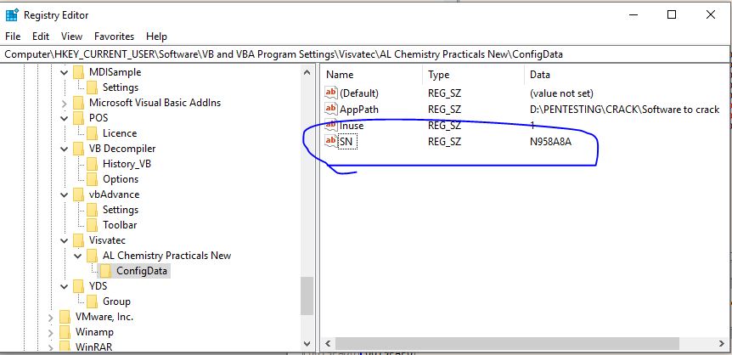This screenshot has width=732, height=355.
Task: Select the Group folder icon
Action: (x=92, y=301)
